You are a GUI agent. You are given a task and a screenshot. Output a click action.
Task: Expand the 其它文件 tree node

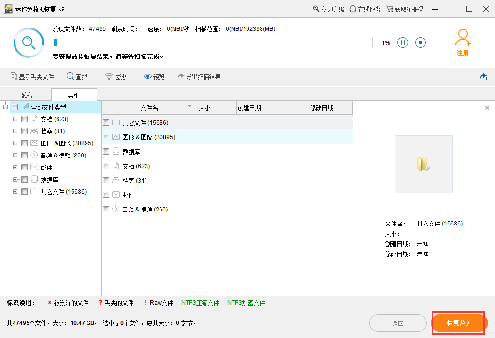[x=15, y=191]
